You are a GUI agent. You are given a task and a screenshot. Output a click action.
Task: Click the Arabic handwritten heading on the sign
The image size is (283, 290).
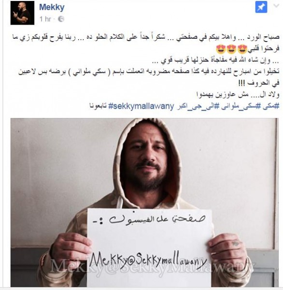coord(149,219)
